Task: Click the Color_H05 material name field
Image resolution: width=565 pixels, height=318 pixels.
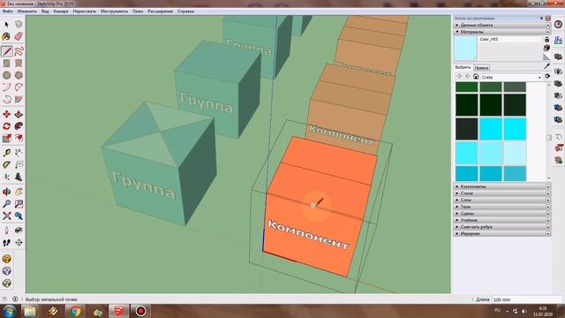Action: pos(509,39)
